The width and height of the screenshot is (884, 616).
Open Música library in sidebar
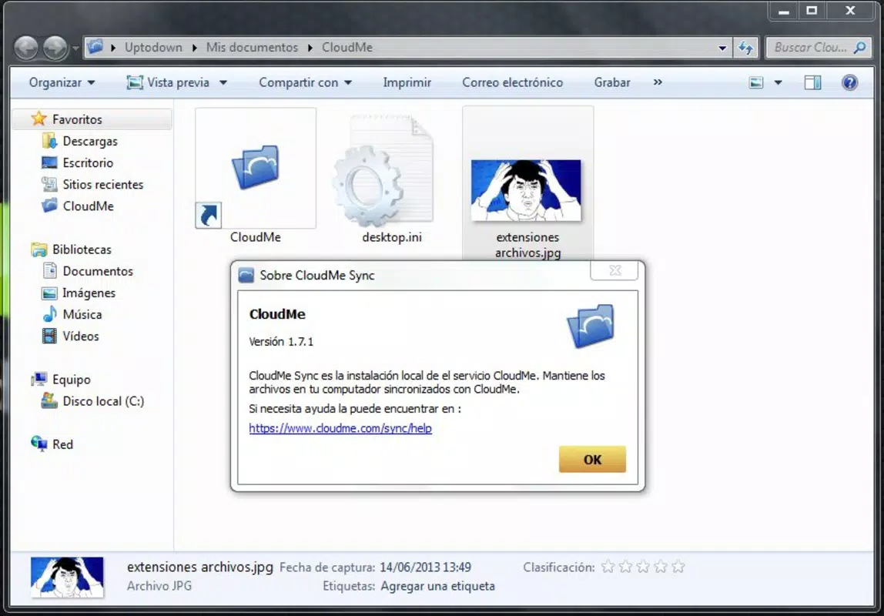(82, 314)
